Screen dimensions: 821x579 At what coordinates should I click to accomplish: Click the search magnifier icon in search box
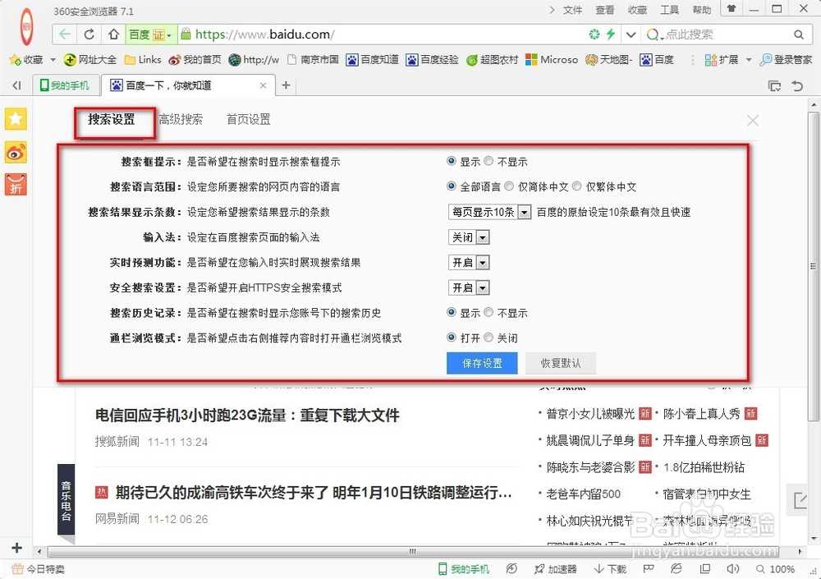pos(798,34)
